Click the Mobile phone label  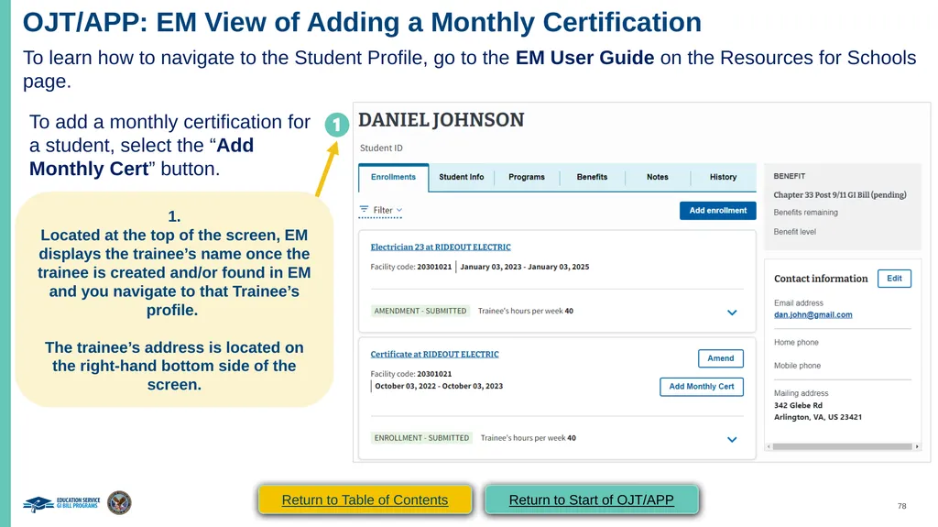click(798, 366)
